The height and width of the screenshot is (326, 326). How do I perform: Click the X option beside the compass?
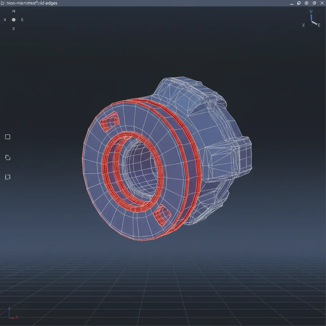[5, 19]
